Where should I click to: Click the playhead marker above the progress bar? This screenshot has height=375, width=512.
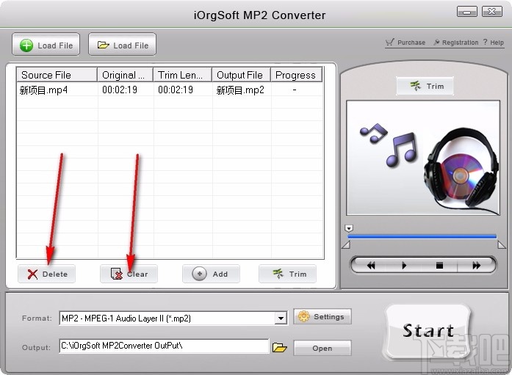(349, 228)
